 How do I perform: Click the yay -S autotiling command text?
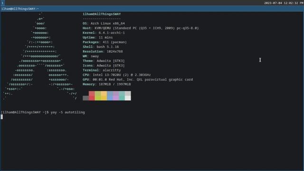point(67,112)
